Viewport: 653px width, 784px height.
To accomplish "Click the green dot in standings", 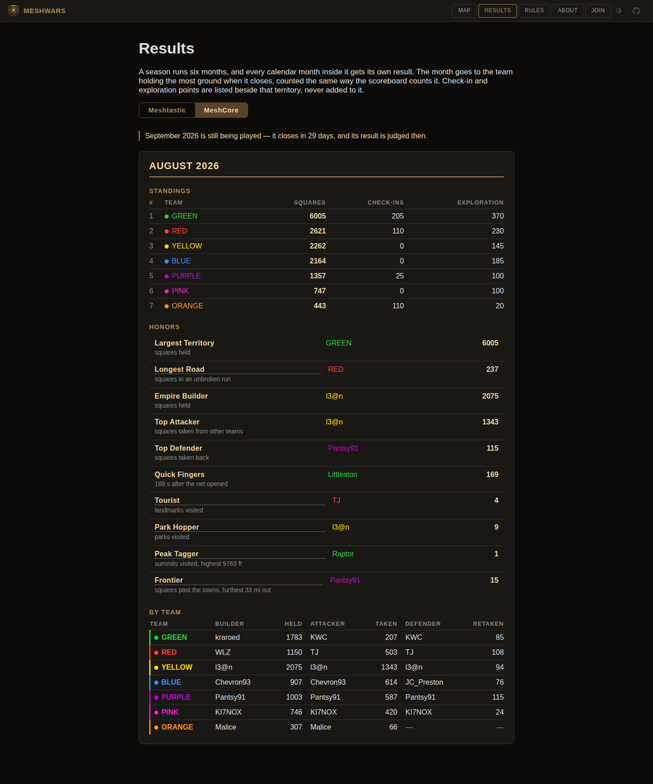I will coord(167,216).
